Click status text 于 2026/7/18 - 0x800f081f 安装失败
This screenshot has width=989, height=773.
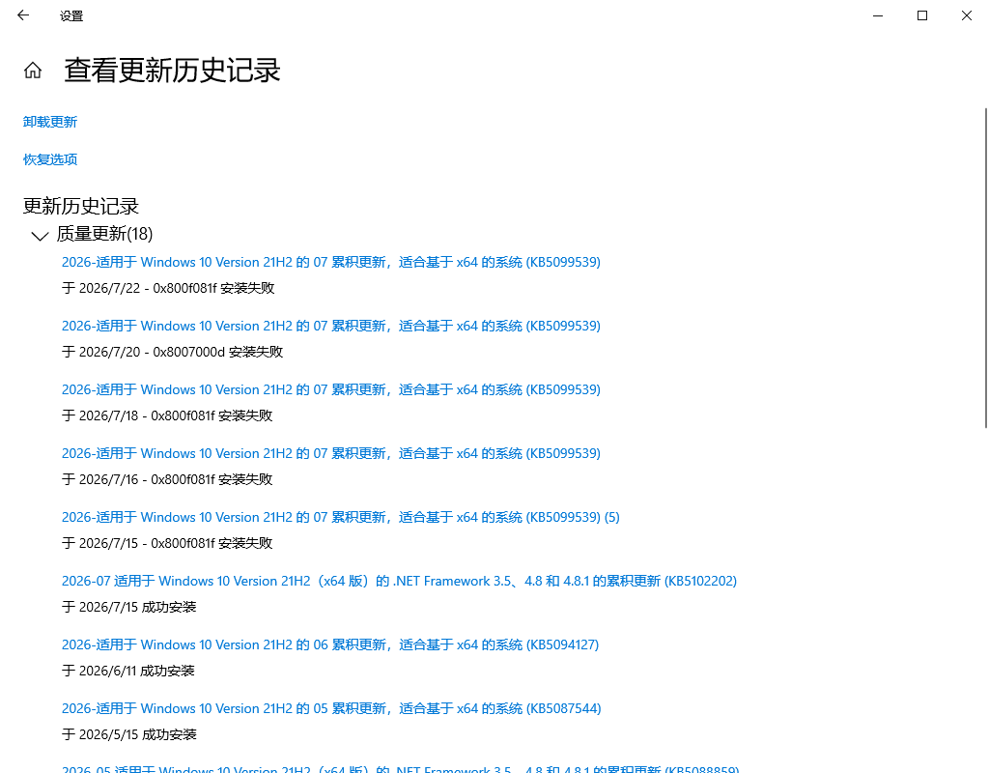click(167, 415)
